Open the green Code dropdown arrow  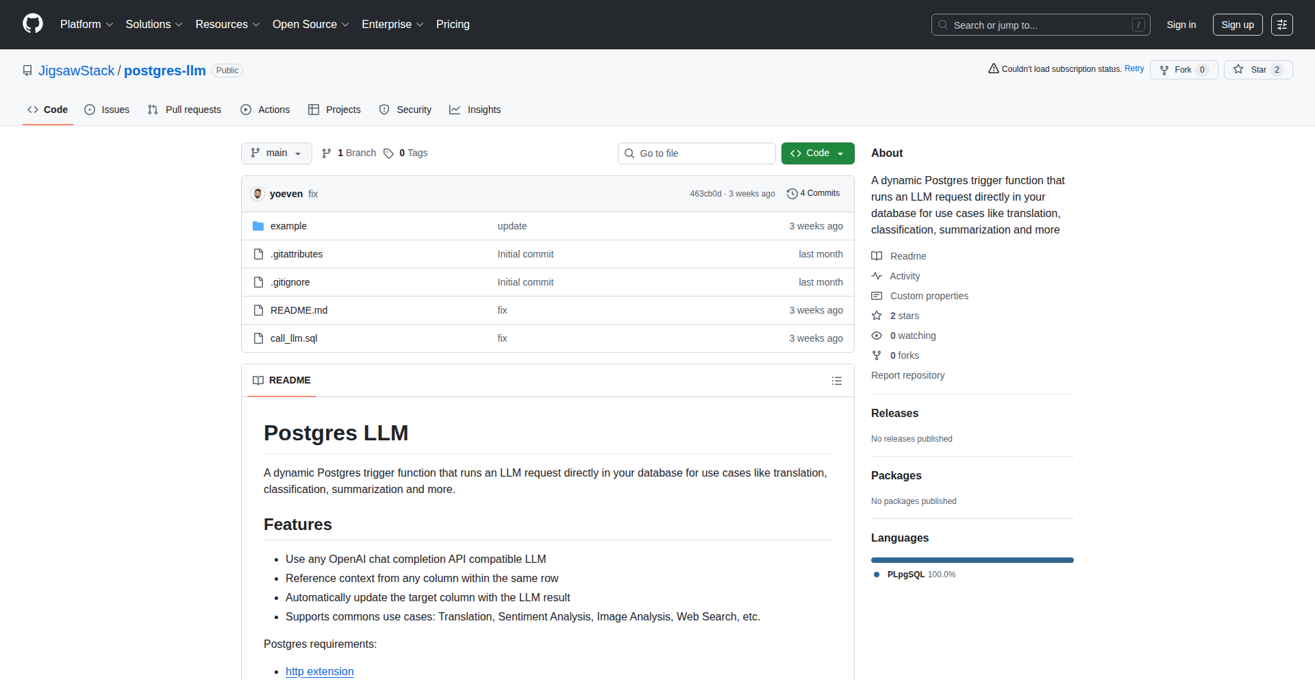point(840,153)
